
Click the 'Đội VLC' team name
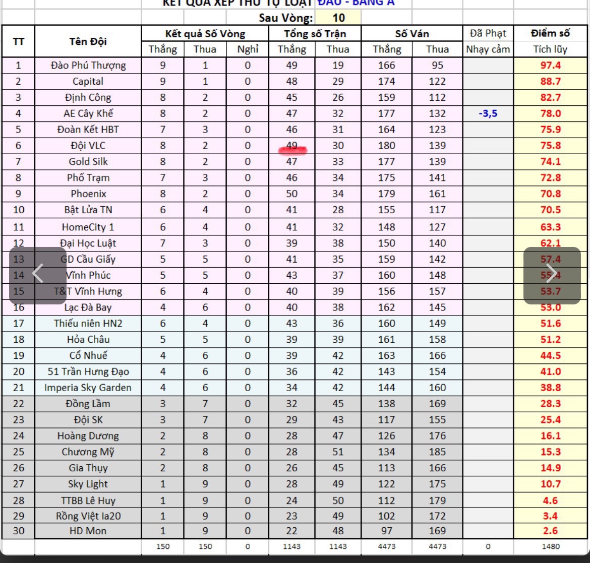point(88,146)
